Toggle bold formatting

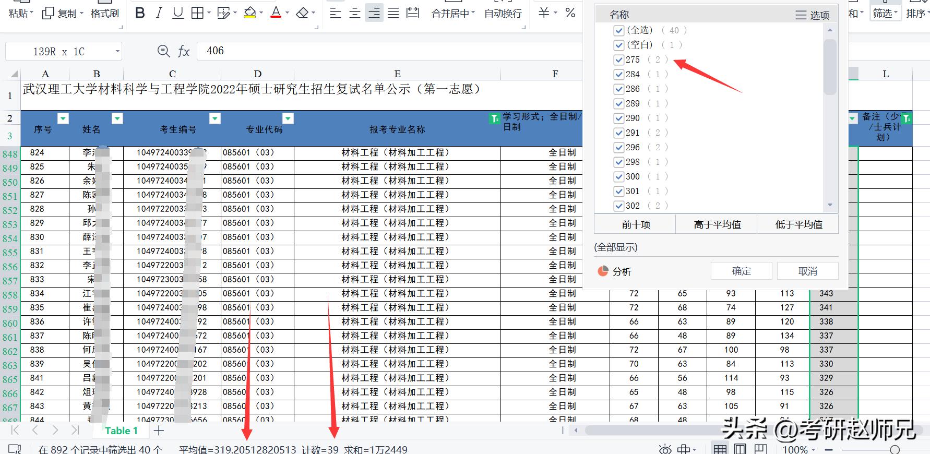pos(140,13)
